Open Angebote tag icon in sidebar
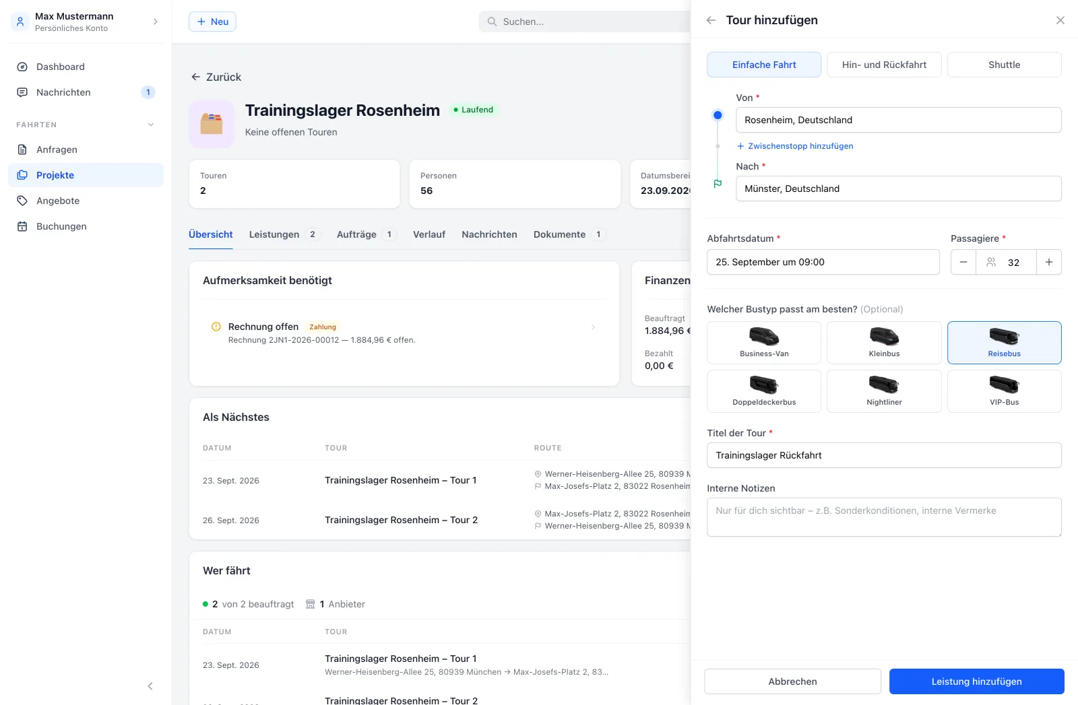The width and height of the screenshot is (1078, 705). 22,201
